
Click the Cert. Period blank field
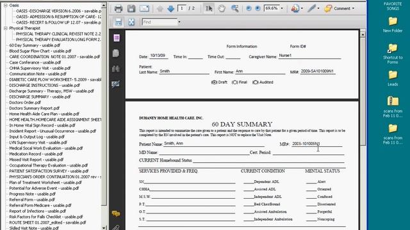click(x=308, y=152)
